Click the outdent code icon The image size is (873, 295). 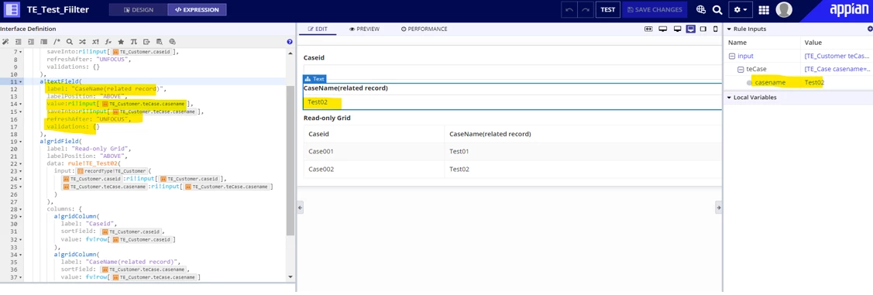click(x=19, y=42)
